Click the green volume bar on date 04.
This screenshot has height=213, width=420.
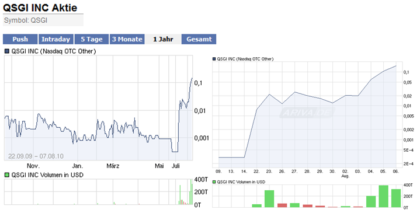tap(371, 201)
